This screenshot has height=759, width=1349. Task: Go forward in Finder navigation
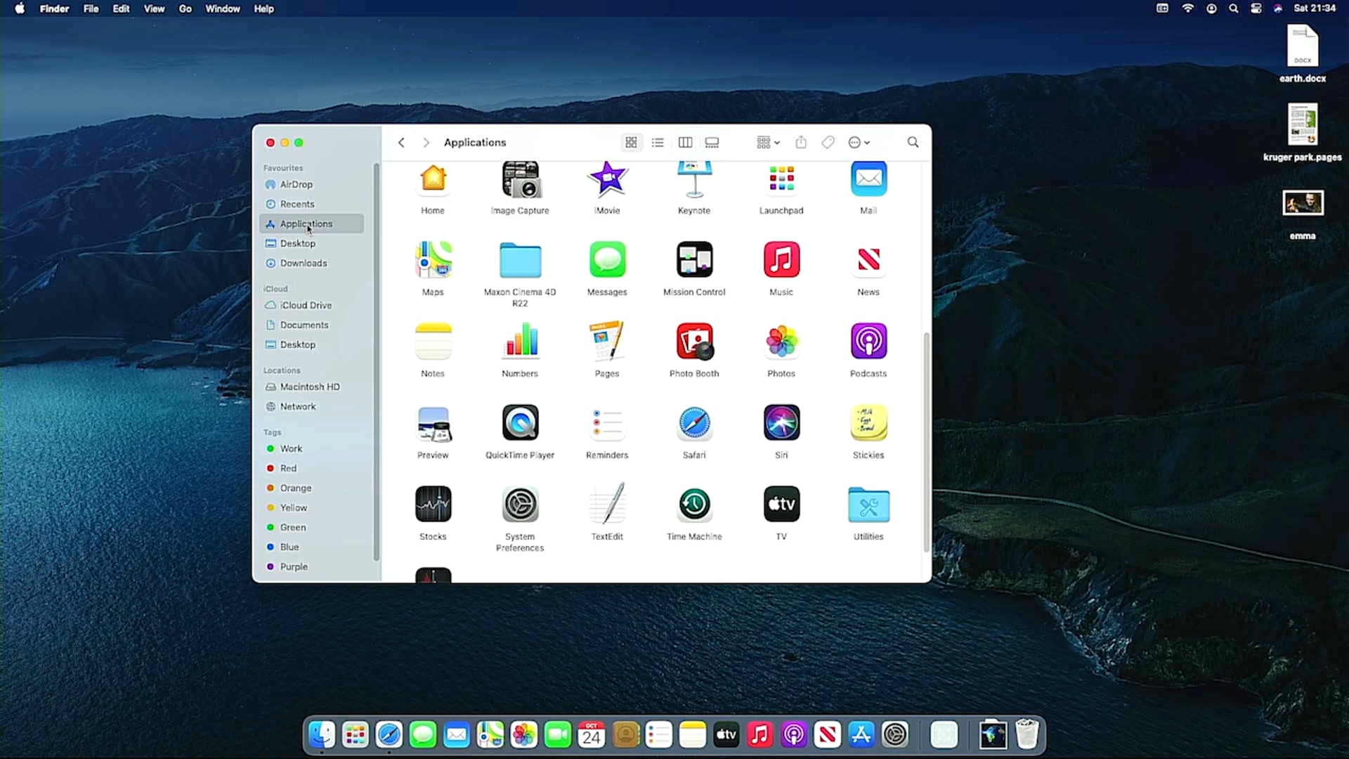(426, 143)
